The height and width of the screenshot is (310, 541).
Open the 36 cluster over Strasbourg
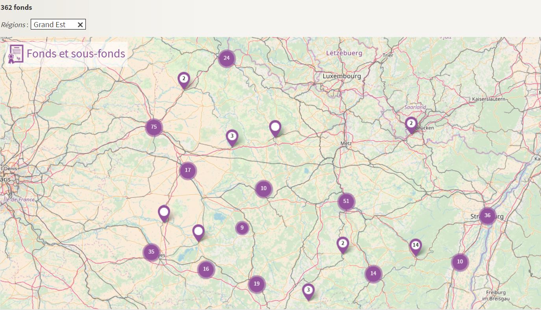tap(487, 216)
